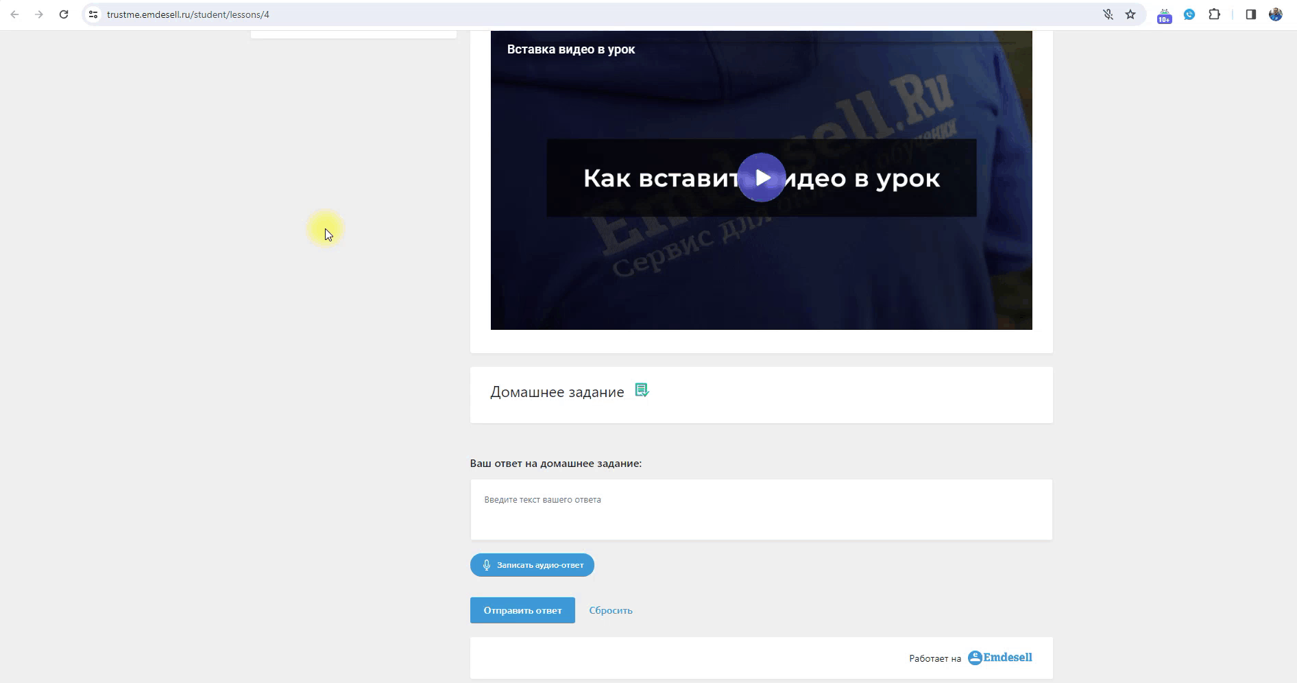This screenshot has width=1297, height=683.
Task: Play the lesson video
Action: pos(761,178)
